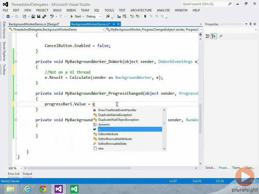This screenshot has width=259, height=194.
Task: Select EditorAttribute in the IntelliSense list
Action: pos(108,134)
